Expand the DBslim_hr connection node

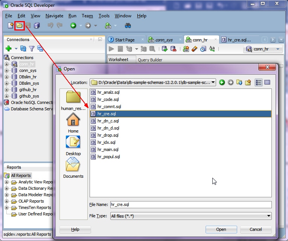[7, 77]
